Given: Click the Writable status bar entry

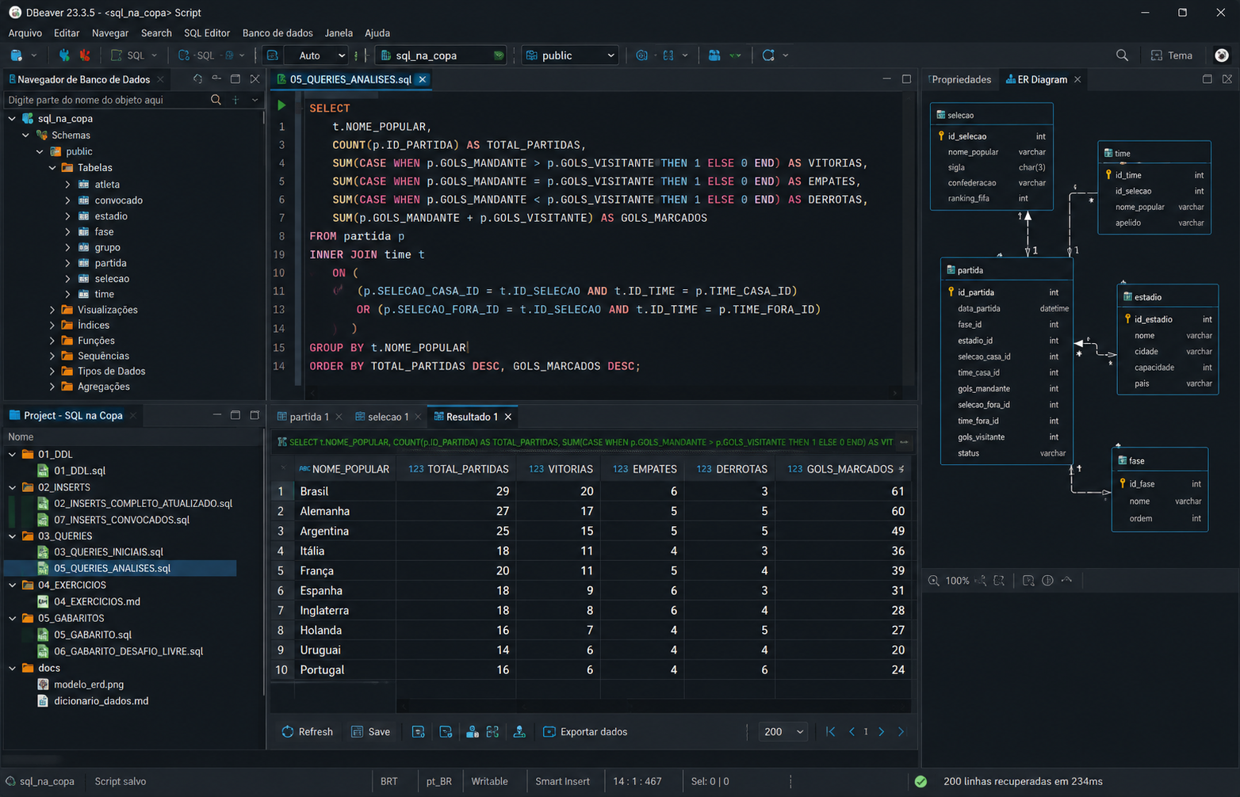Looking at the screenshot, I should click(489, 781).
